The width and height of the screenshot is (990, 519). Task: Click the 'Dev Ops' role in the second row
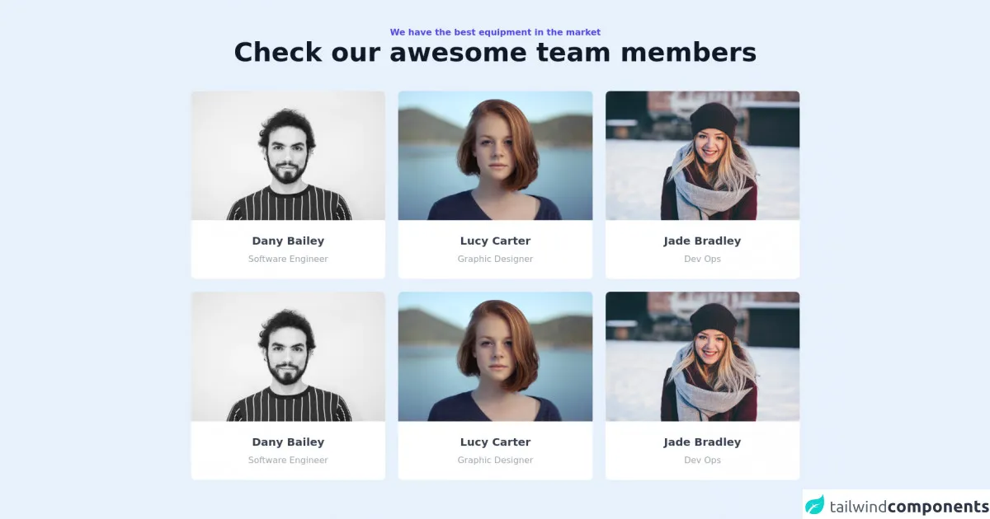(702, 461)
